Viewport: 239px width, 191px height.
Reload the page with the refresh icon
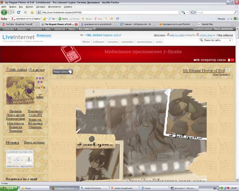click(x=19, y=12)
